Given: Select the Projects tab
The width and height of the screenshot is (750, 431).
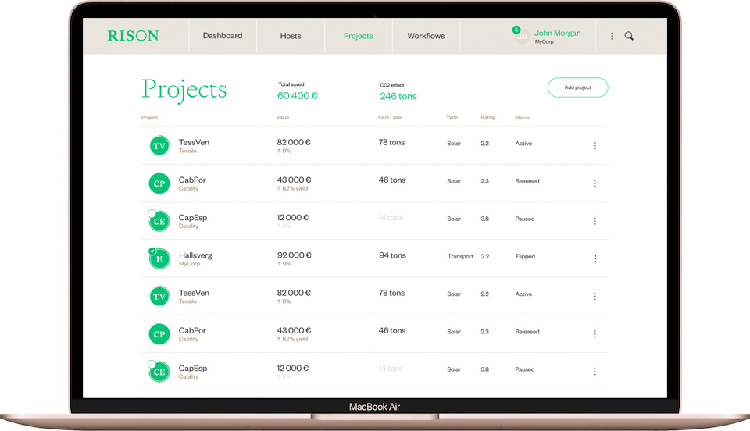Looking at the screenshot, I should point(359,36).
